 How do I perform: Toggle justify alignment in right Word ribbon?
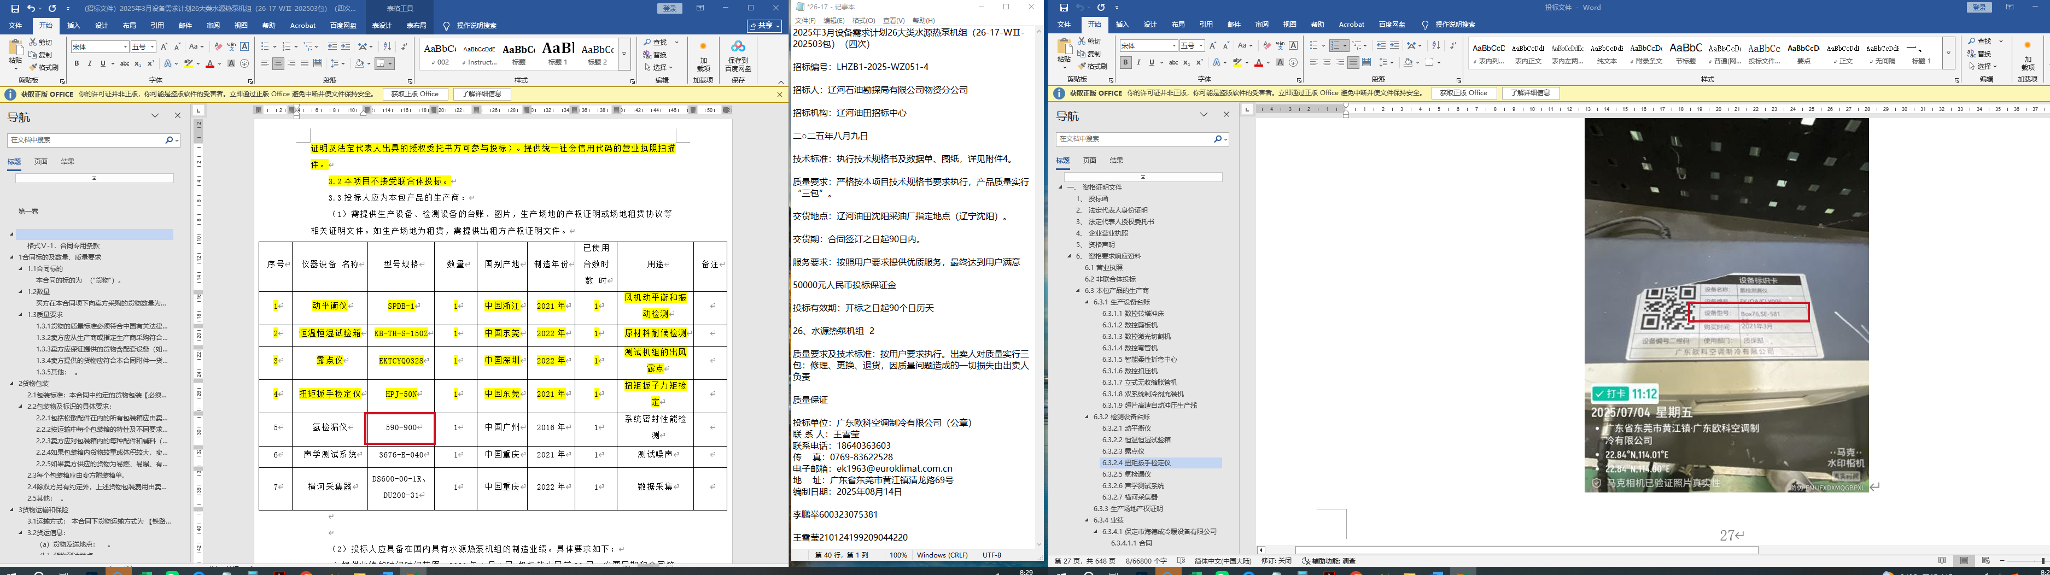point(1354,62)
